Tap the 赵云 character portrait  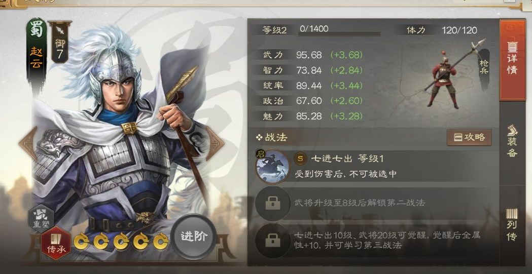[122, 142]
